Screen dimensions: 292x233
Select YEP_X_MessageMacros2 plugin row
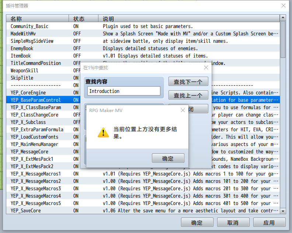[143, 181]
